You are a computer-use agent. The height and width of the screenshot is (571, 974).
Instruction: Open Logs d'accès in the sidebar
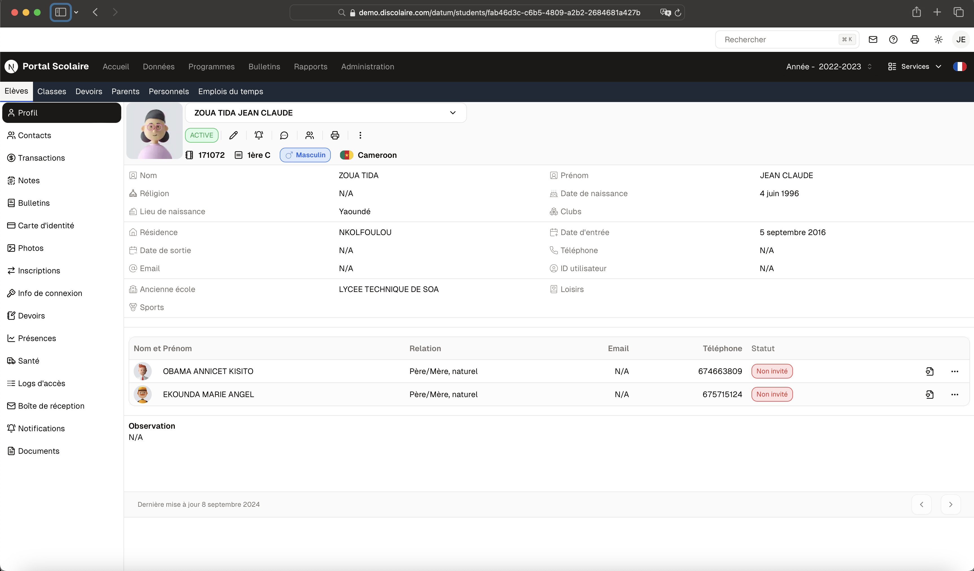tap(62, 383)
